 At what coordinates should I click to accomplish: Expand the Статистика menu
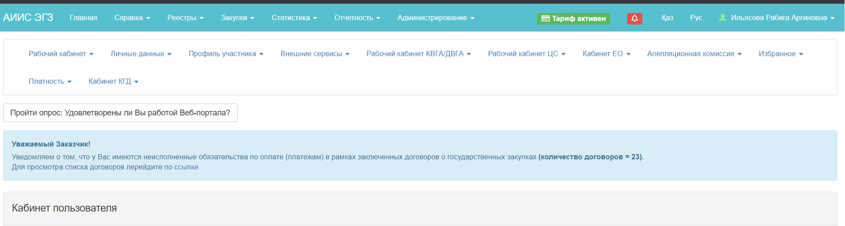(294, 17)
